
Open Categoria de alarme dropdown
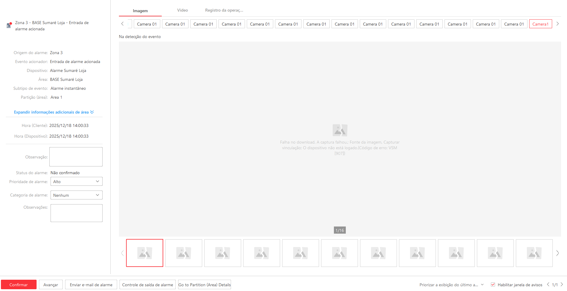(x=76, y=195)
